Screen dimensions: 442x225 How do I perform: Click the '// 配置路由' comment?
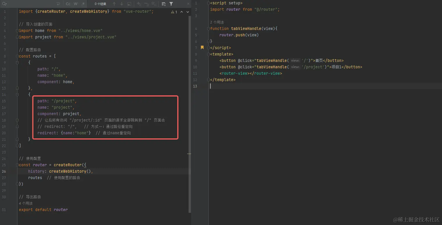(30, 50)
